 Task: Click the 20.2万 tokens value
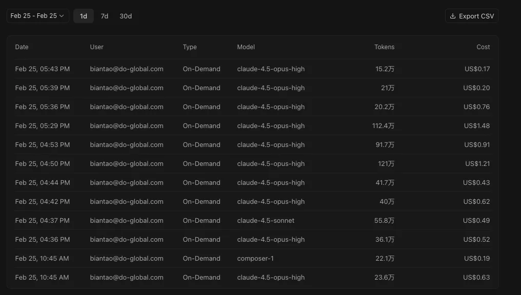pyautogui.click(x=385, y=107)
